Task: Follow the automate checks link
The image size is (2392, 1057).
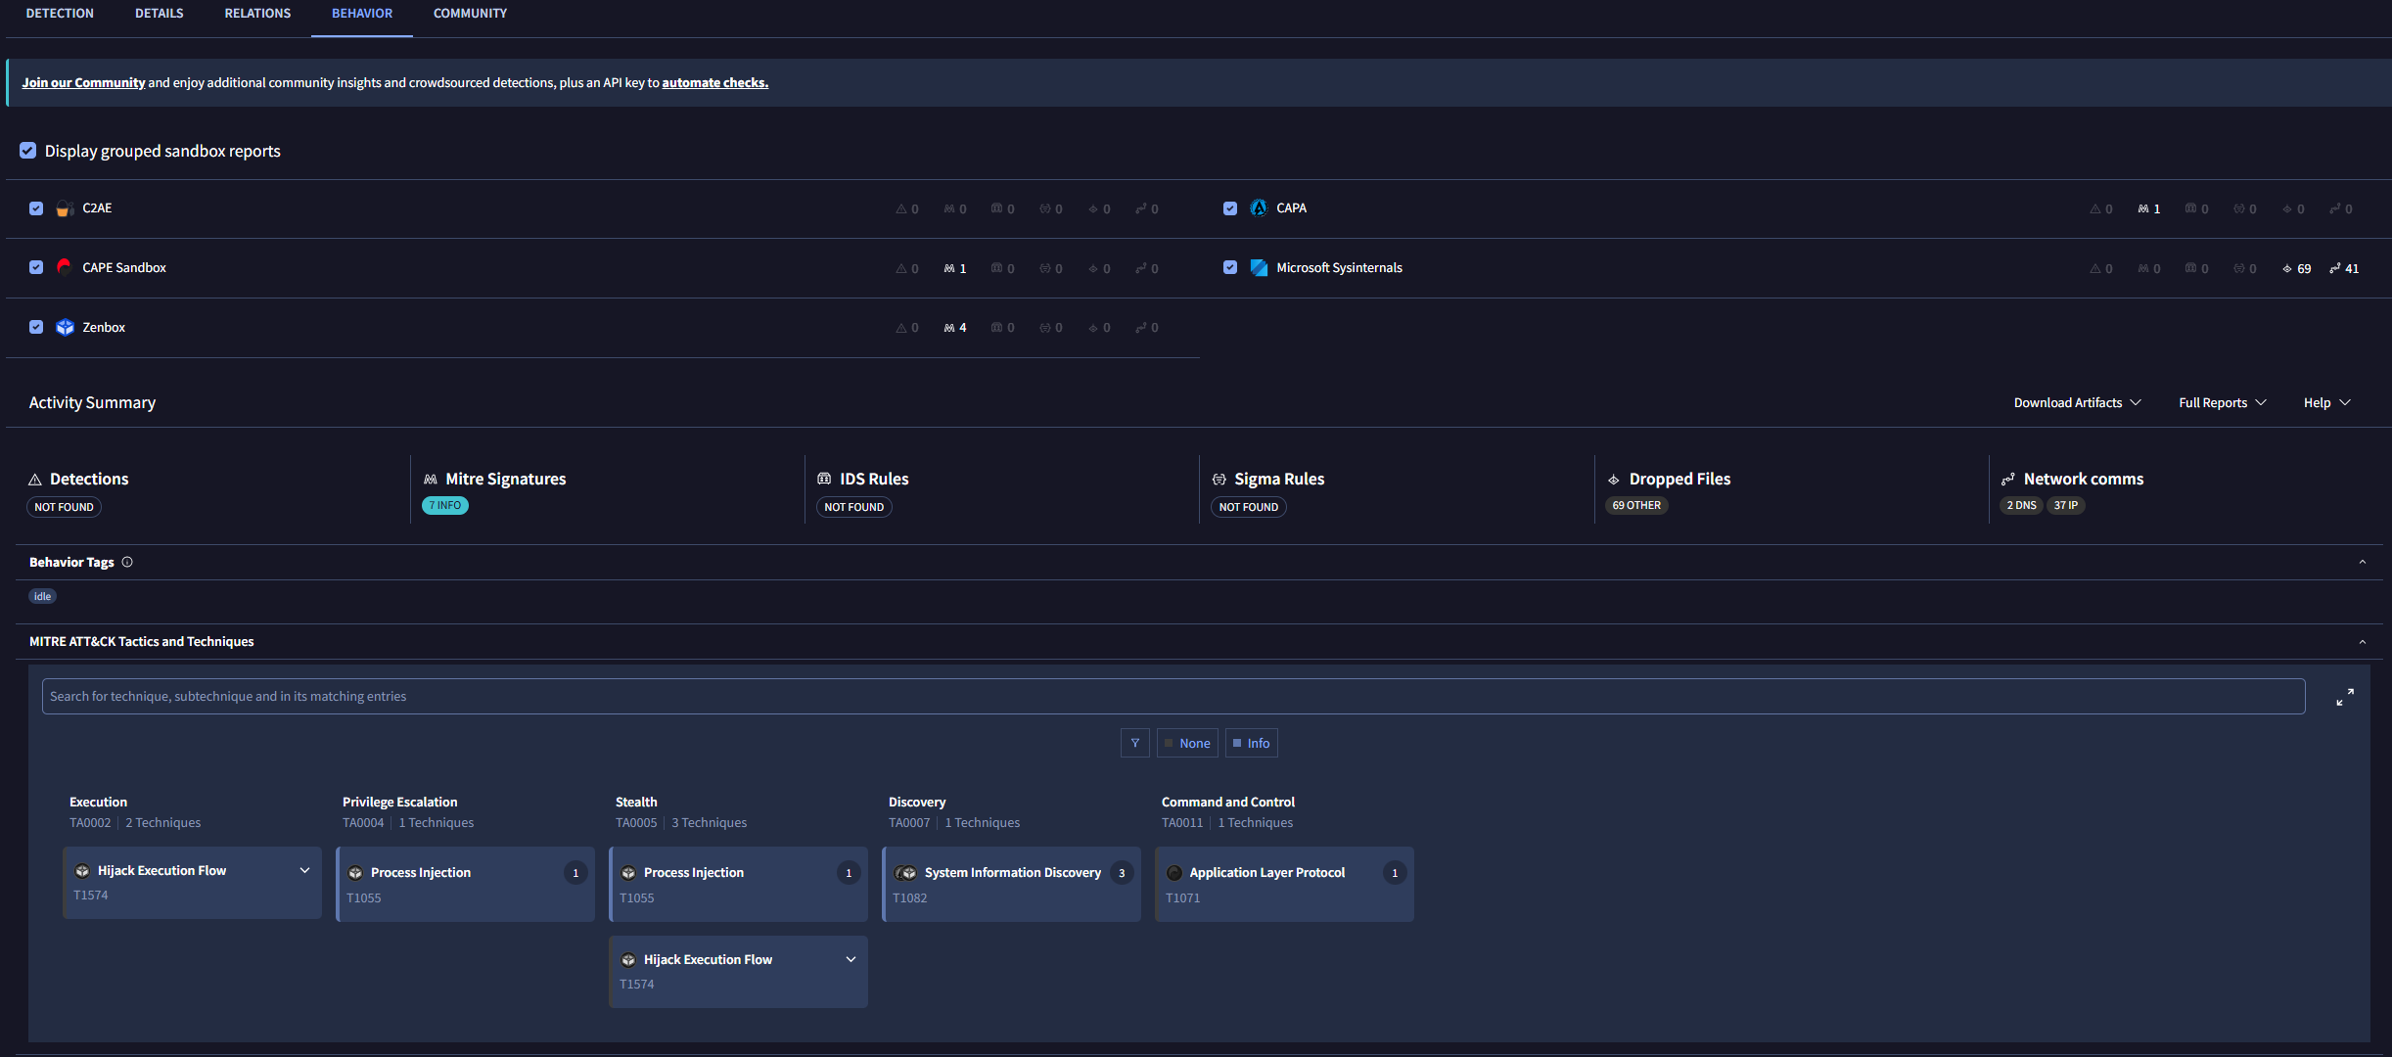Action: tap(714, 83)
